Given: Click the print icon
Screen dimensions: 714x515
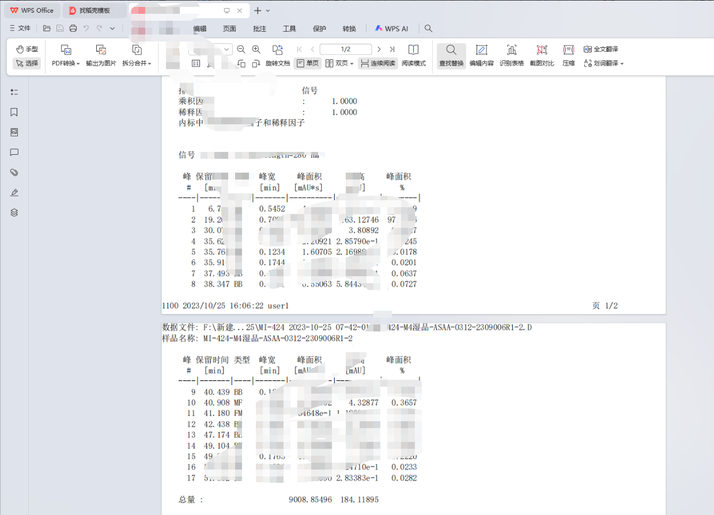Looking at the screenshot, I should (x=73, y=28).
